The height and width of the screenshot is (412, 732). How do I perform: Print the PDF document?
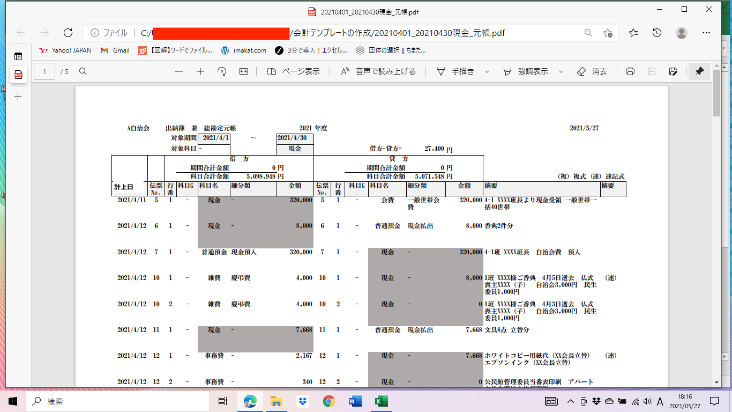pos(630,71)
